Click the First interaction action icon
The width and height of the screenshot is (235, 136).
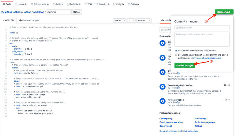tap(162, 101)
